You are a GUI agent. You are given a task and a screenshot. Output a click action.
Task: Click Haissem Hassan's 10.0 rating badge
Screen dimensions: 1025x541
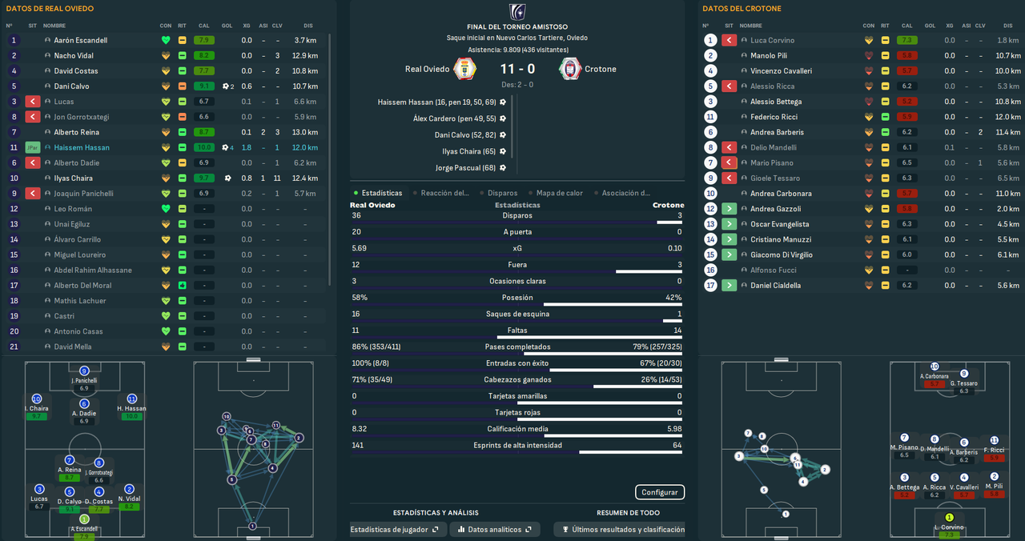coord(204,147)
